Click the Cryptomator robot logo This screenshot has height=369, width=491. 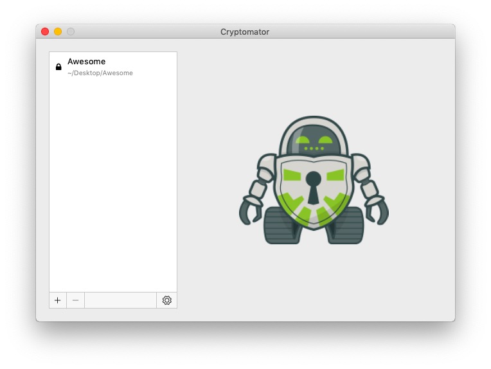pyautogui.click(x=314, y=180)
